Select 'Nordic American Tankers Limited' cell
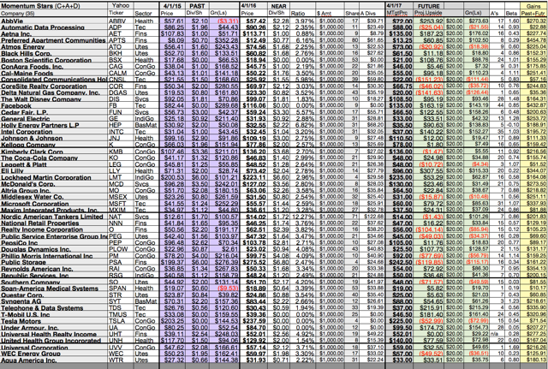Screen dimensions: 548x369 51,217
